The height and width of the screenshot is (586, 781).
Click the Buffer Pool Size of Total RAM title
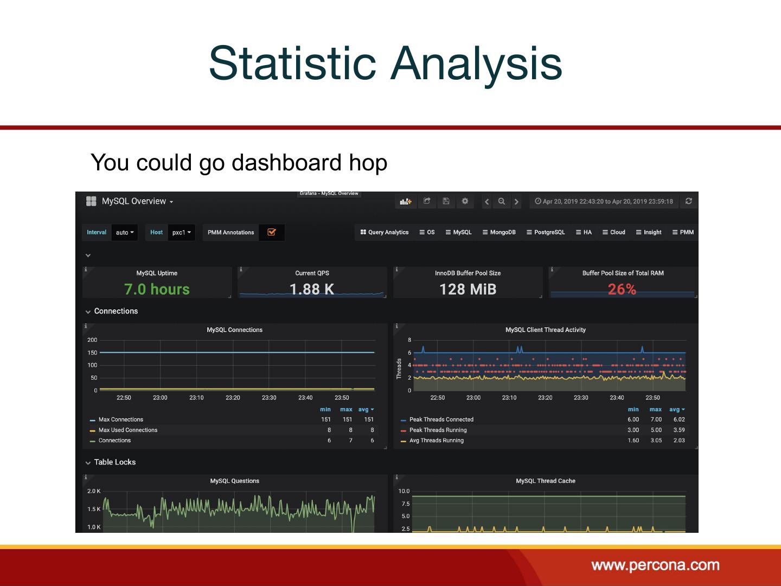tap(623, 273)
